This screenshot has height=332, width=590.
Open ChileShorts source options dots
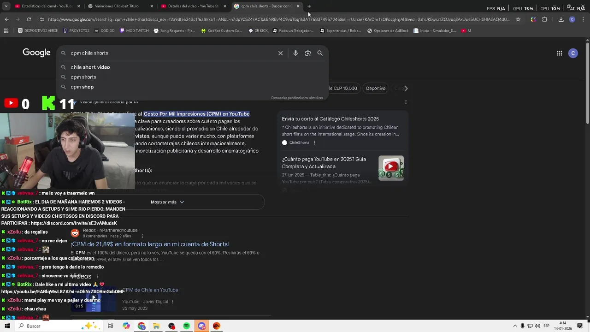click(314, 142)
